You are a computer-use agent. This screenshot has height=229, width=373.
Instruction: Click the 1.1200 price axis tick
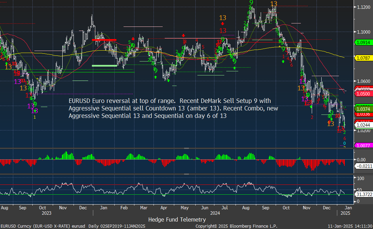click(x=364, y=7)
